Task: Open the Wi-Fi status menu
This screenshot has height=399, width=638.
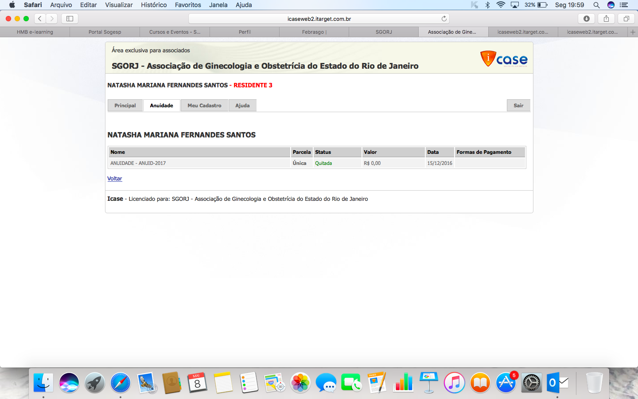Action: (x=501, y=5)
